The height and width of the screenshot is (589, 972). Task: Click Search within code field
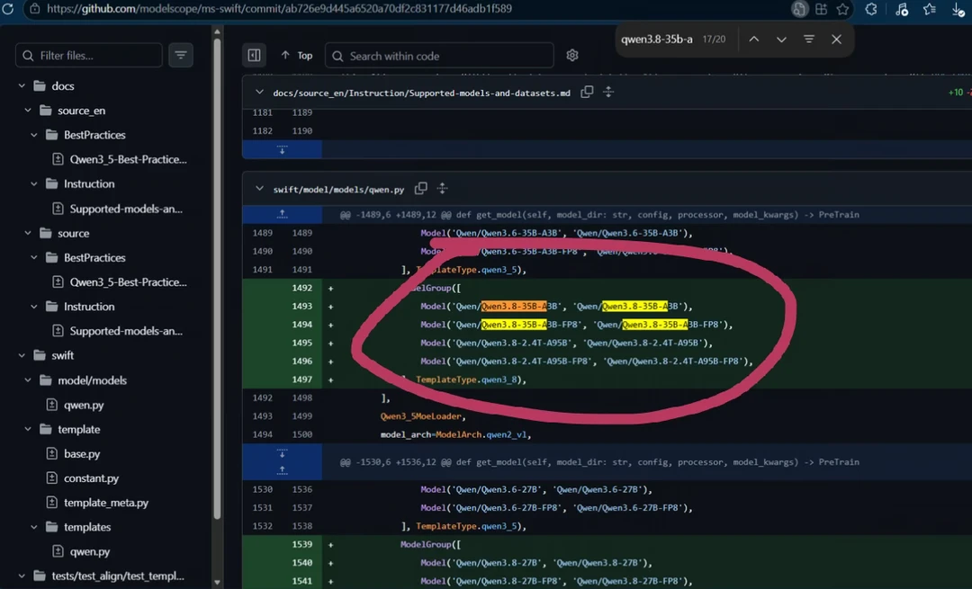coord(439,56)
